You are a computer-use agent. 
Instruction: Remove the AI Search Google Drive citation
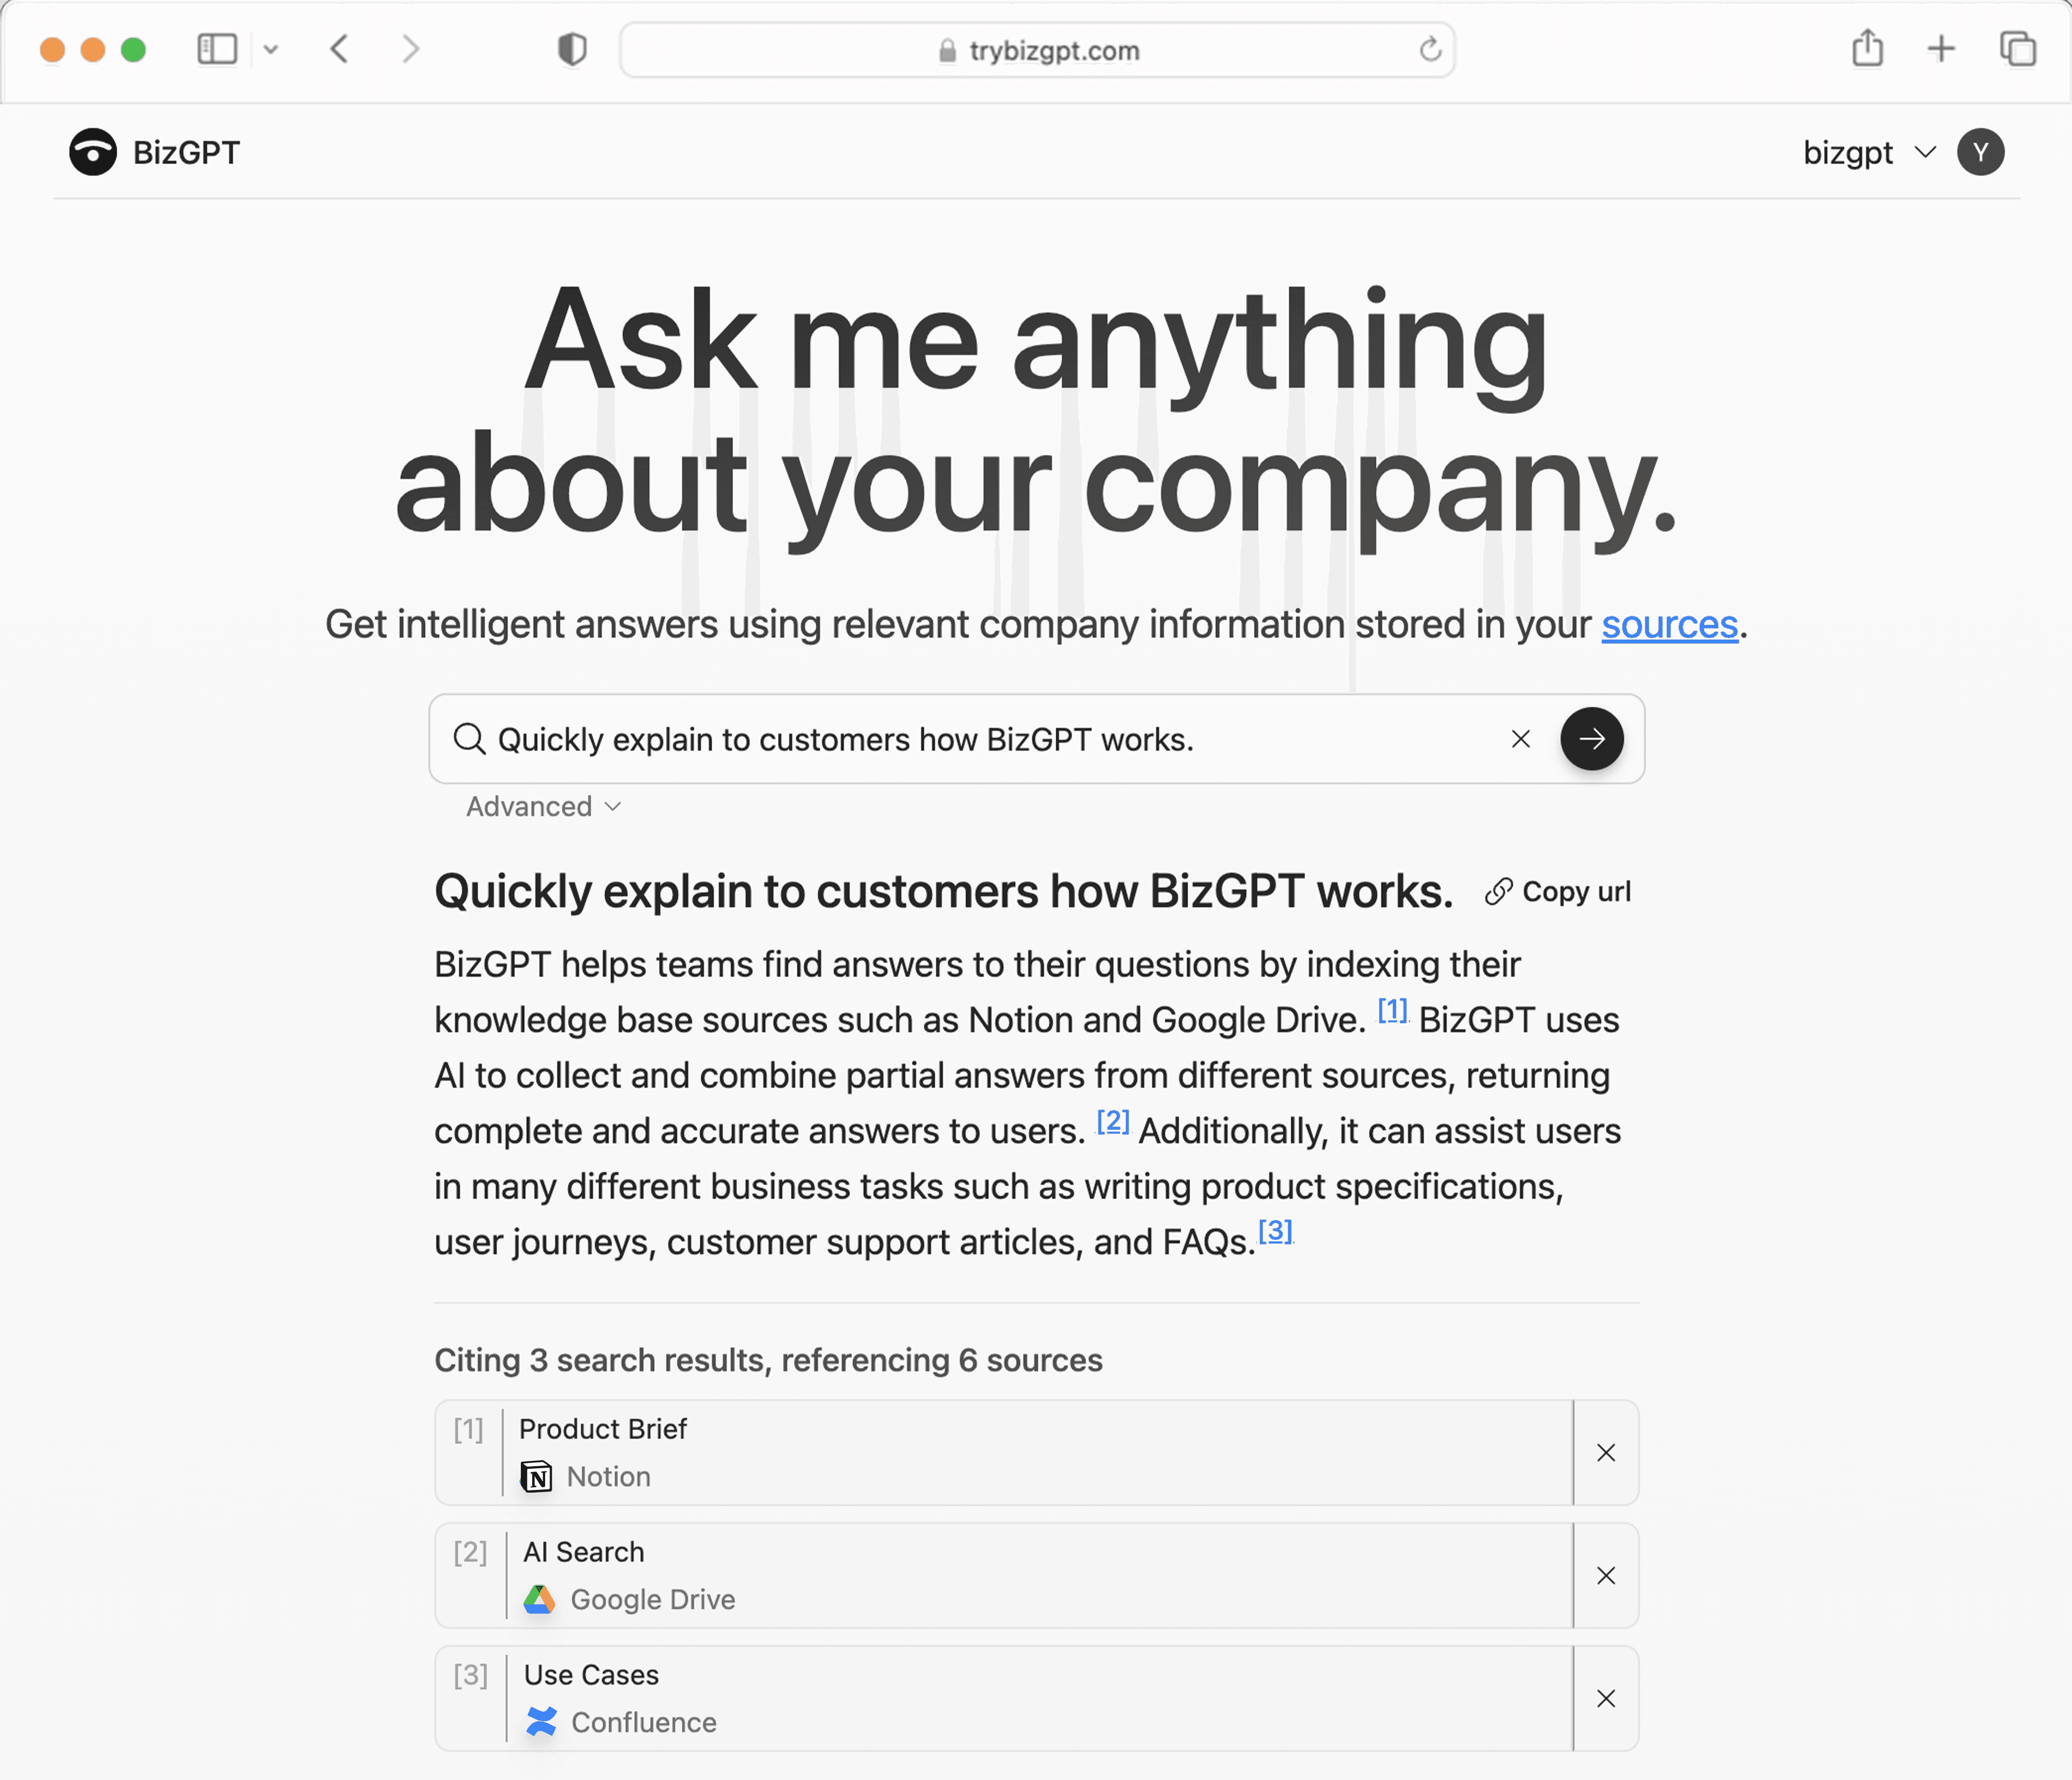pos(1606,1576)
